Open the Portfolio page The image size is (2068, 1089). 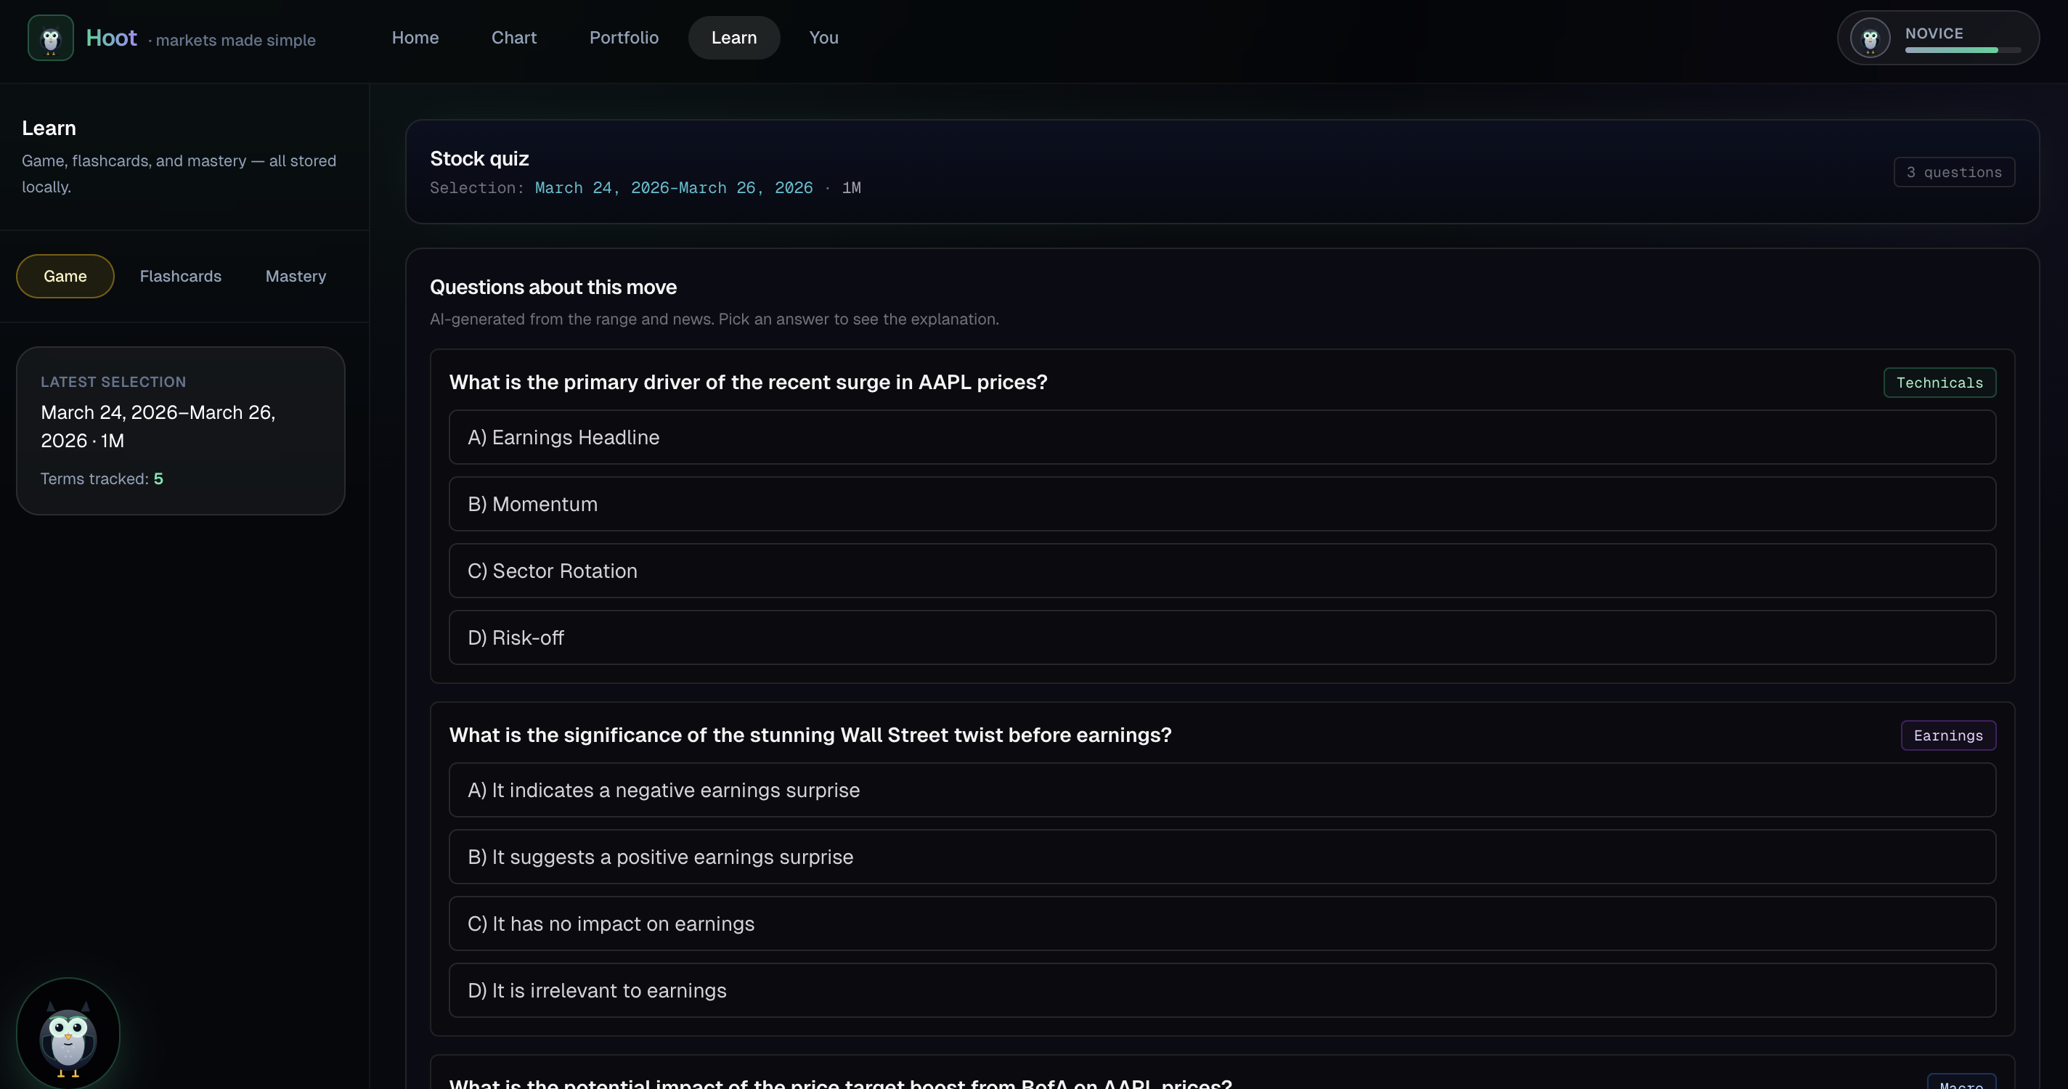click(x=624, y=38)
